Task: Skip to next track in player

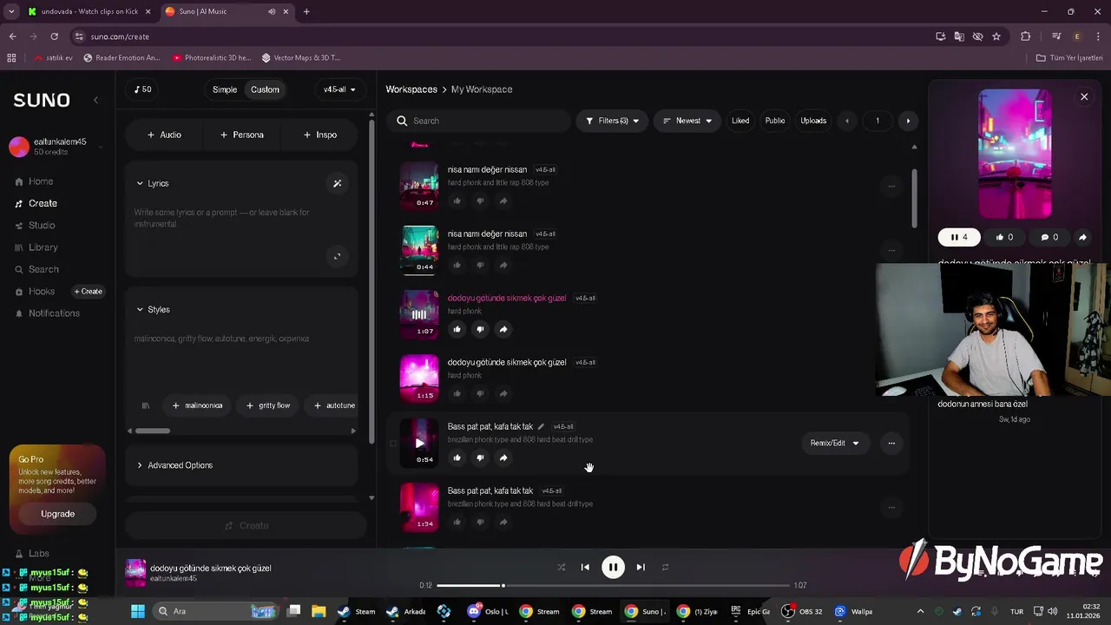Action: (641, 567)
